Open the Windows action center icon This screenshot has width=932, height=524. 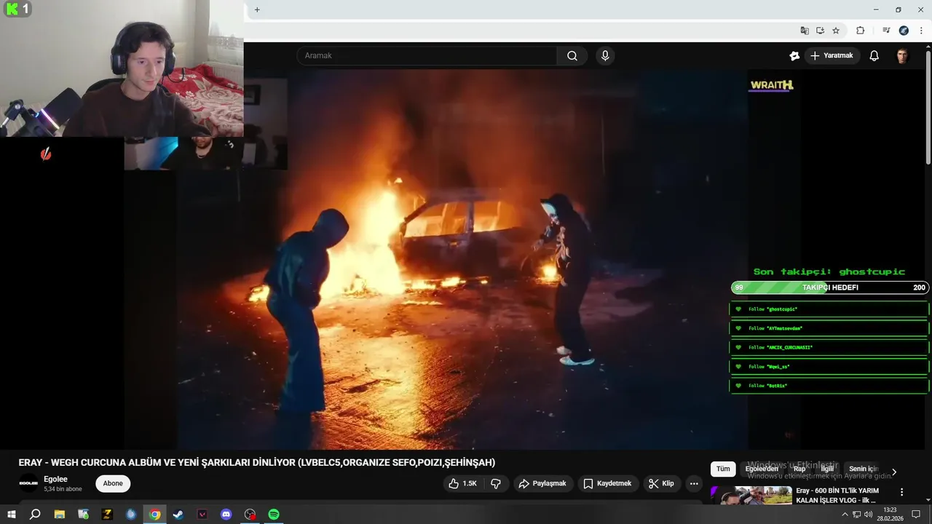[916, 515]
